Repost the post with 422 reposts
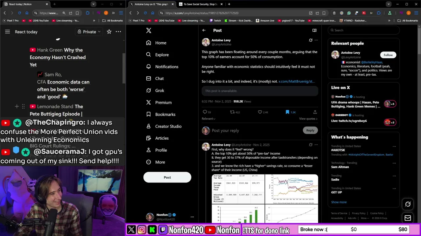 [235, 112]
